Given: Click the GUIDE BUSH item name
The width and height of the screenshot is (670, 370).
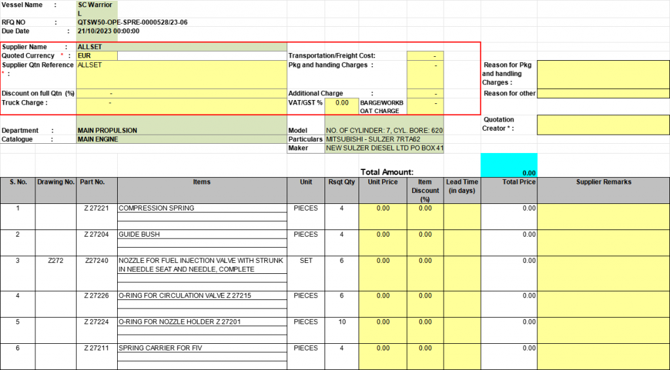Looking at the screenshot, I should click(202, 234).
